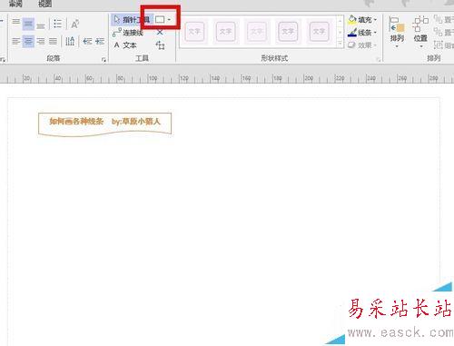Change text direction icon
The height and width of the screenshot is (346, 454).
[70, 41]
